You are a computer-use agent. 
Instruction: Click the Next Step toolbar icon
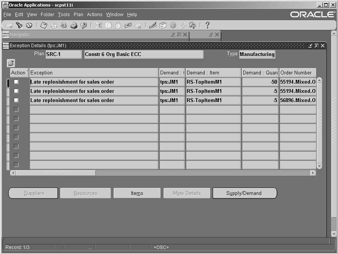pyautogui.click(x=54, y=25)
